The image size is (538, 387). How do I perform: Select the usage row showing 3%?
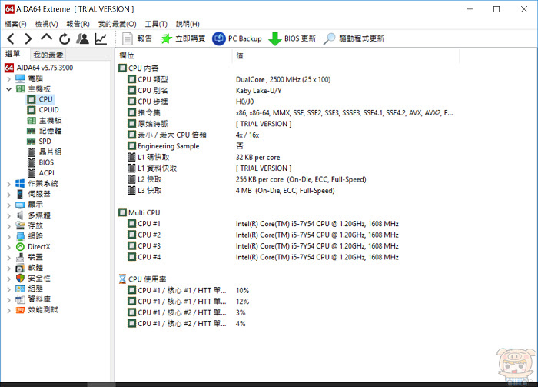tap(287, 312)
